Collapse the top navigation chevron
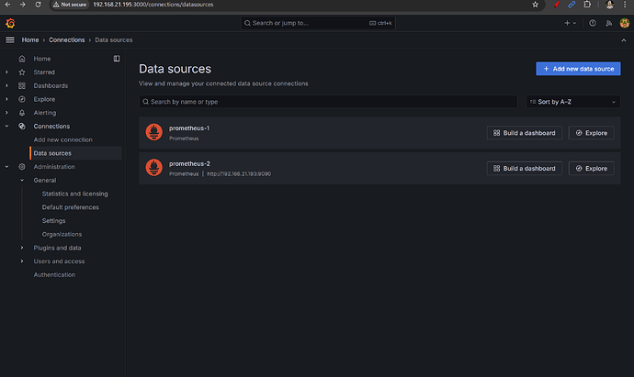Image resolution: width=634 pixels, height=377 pixels. pos(625,40)
